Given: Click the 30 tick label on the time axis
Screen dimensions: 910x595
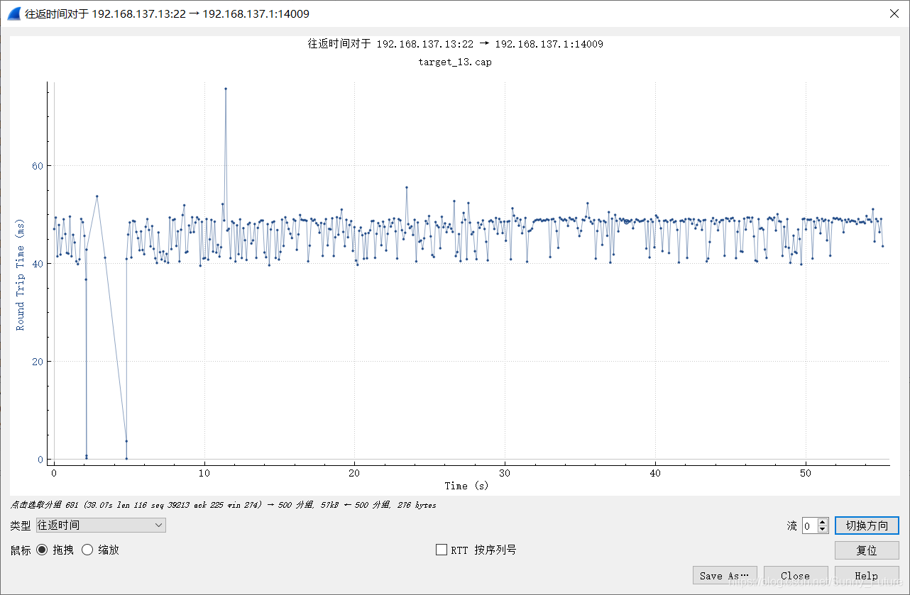Looking at the screenshot, I should click(x=505, y=472).
